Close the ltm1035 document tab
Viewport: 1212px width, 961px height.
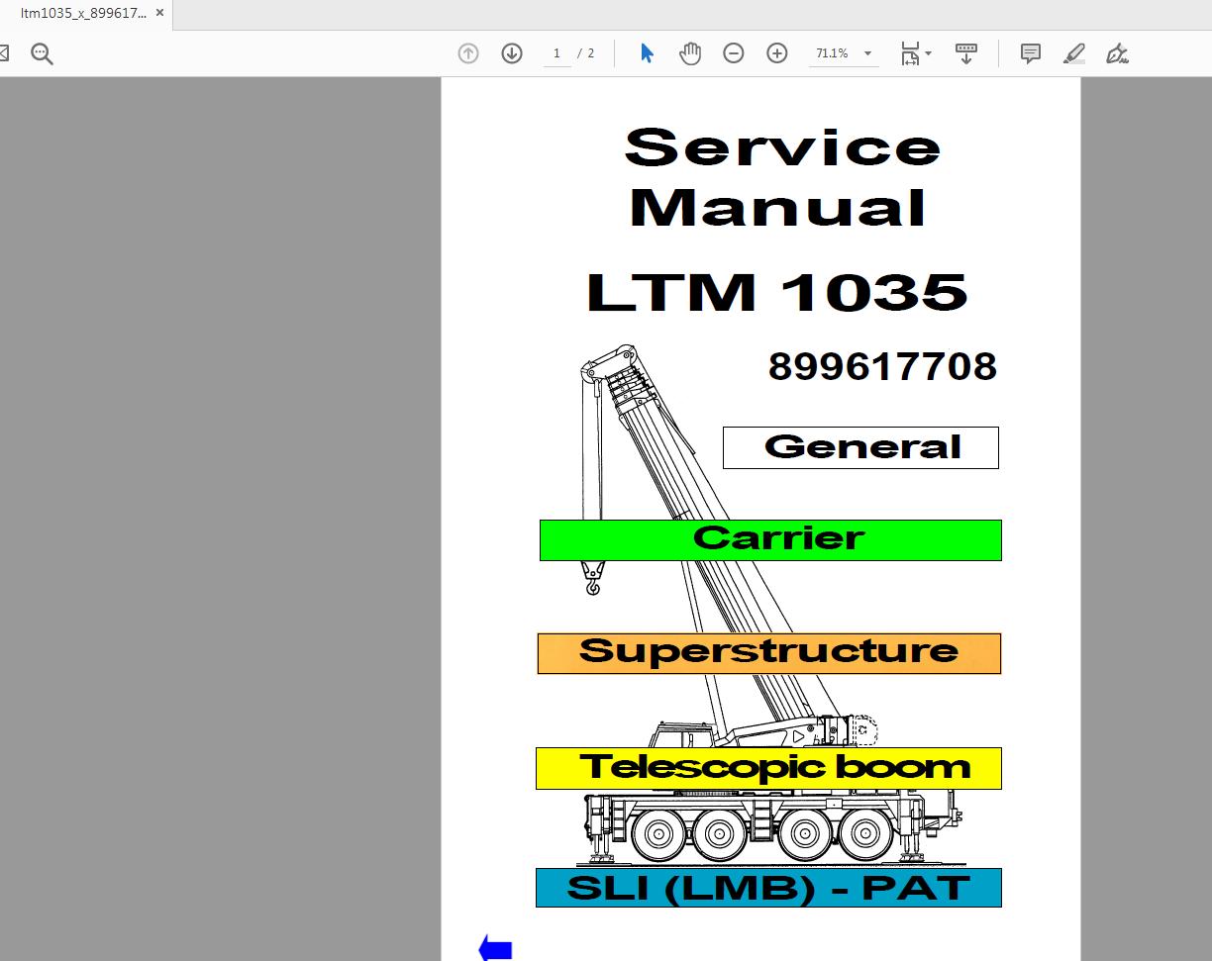pyautogui.click(x=159, y=14)
